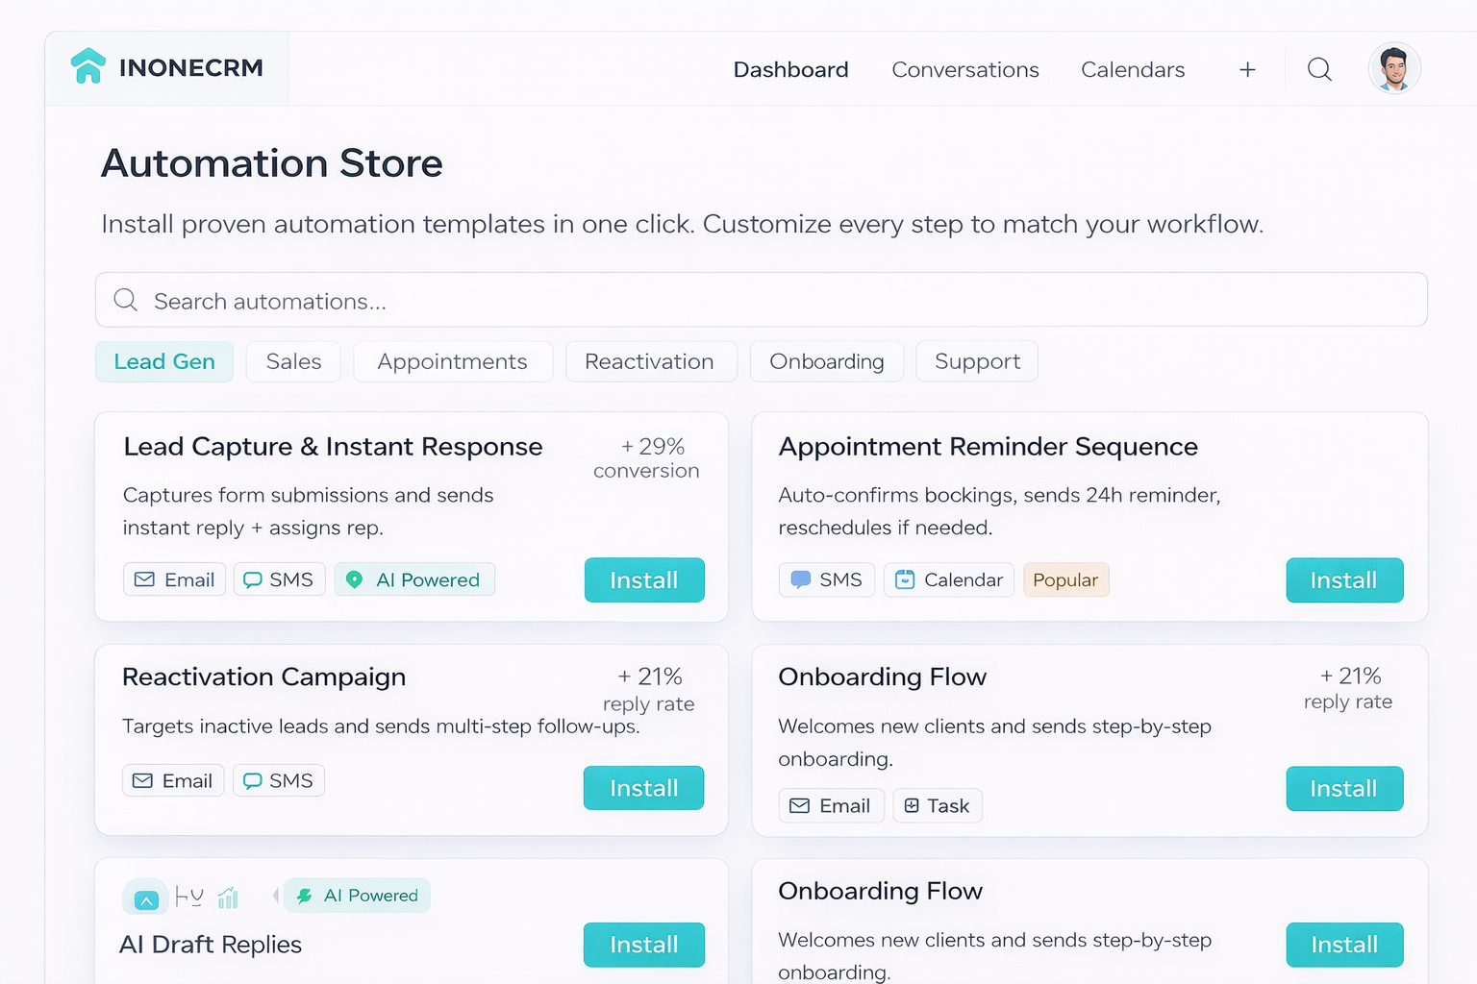This screenshot has width=1477, height=984.
Task: Click the upward arrow icon on AI Draft Replies
Action: pyautogui.click(x=145, y=898)
